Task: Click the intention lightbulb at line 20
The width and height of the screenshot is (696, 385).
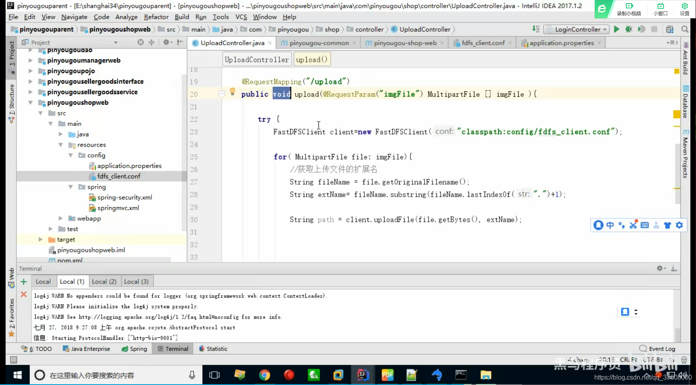Action: click(x=232, y=92)
